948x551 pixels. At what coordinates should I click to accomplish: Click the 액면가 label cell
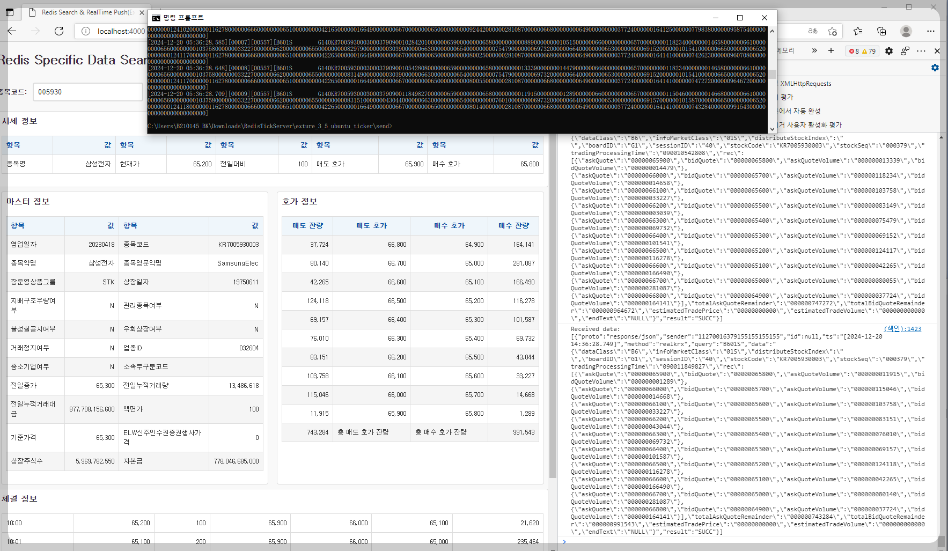(x=164, y=409)
